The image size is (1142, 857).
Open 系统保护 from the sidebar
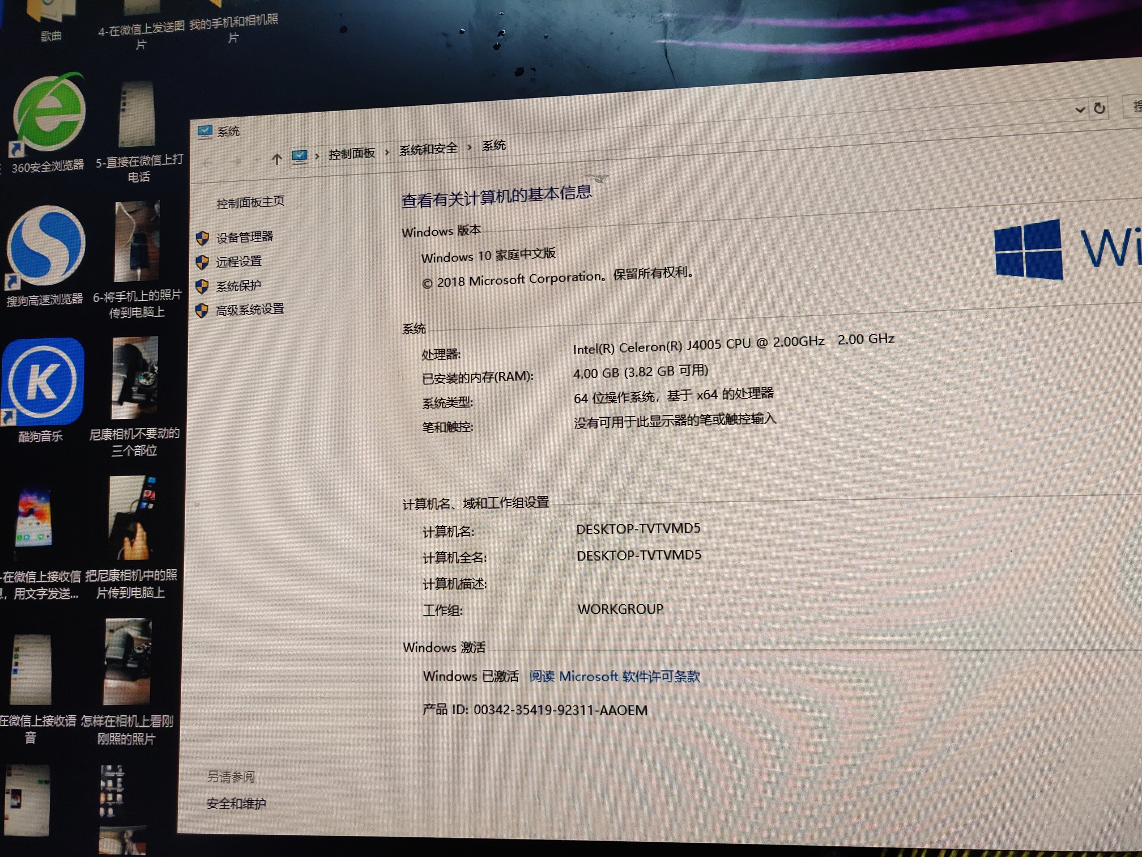point(238,286)
